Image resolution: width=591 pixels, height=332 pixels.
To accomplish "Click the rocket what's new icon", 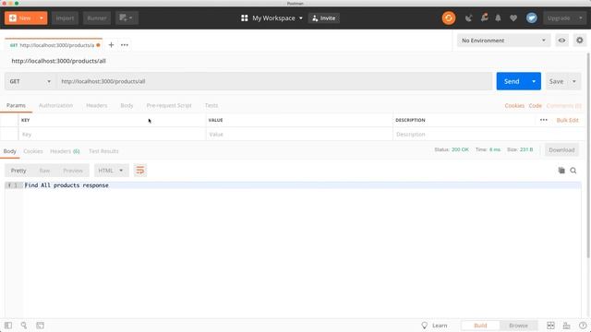I will (484, 18).
